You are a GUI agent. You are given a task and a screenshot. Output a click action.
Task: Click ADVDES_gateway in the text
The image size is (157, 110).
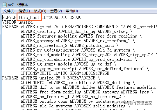(x=37, y=41)
